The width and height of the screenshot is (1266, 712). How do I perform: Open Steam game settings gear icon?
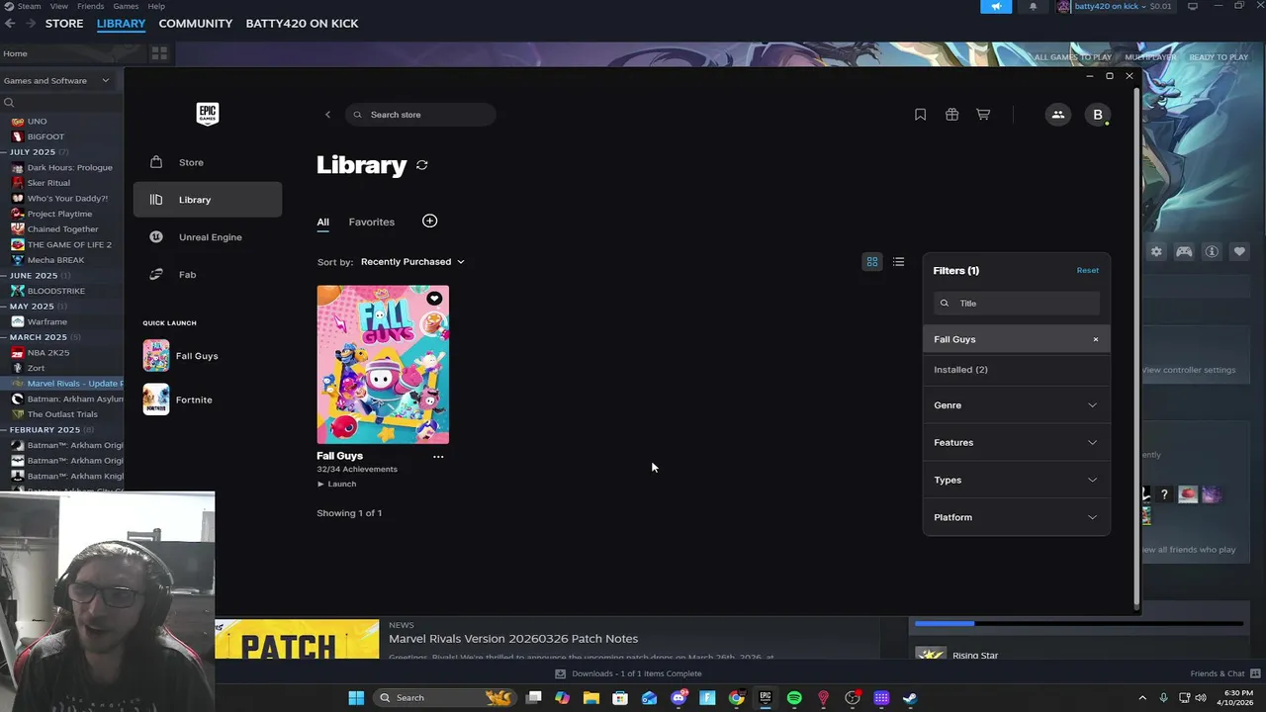pyautogui.click(x=1155, y=252)
